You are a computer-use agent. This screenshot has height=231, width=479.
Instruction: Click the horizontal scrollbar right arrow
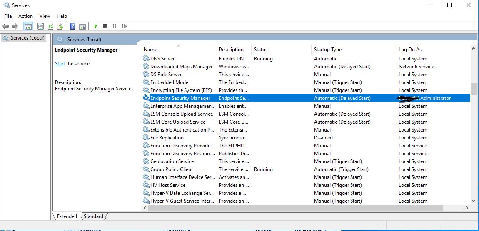[467, 207]
